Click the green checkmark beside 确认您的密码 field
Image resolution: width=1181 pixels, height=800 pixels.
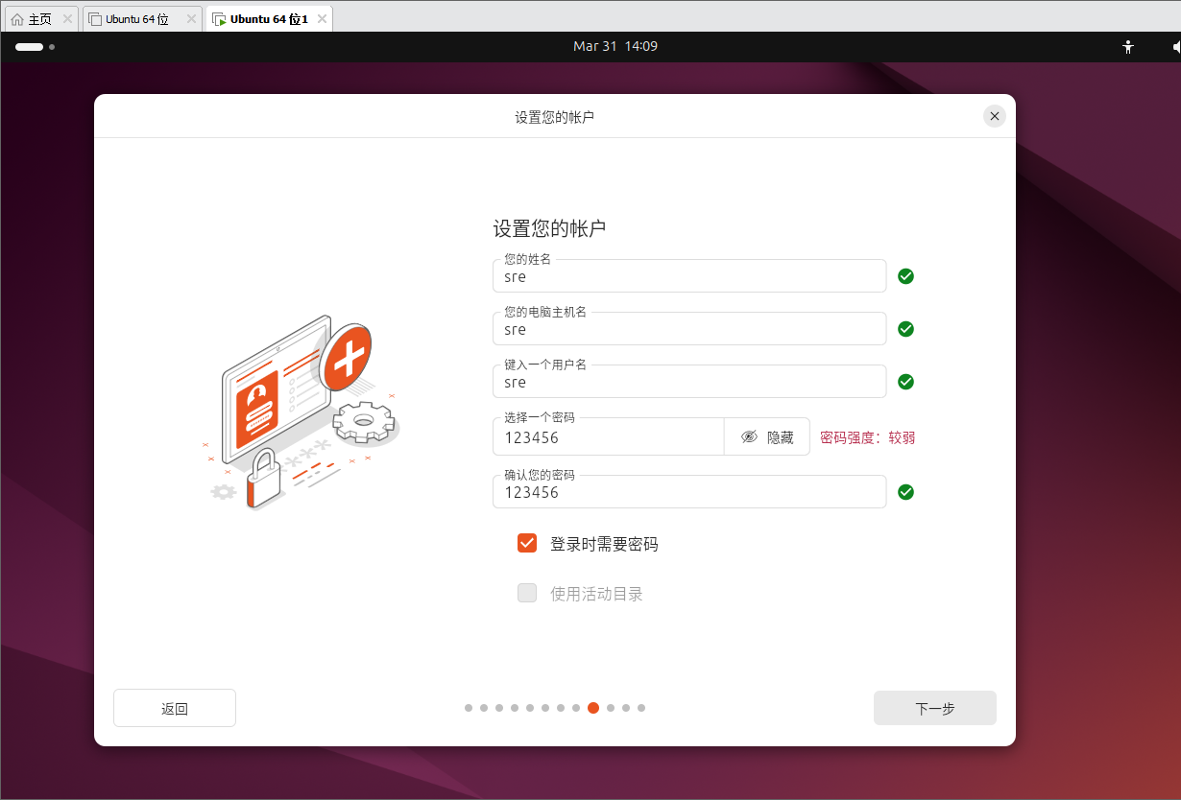[x=905, y=492]
